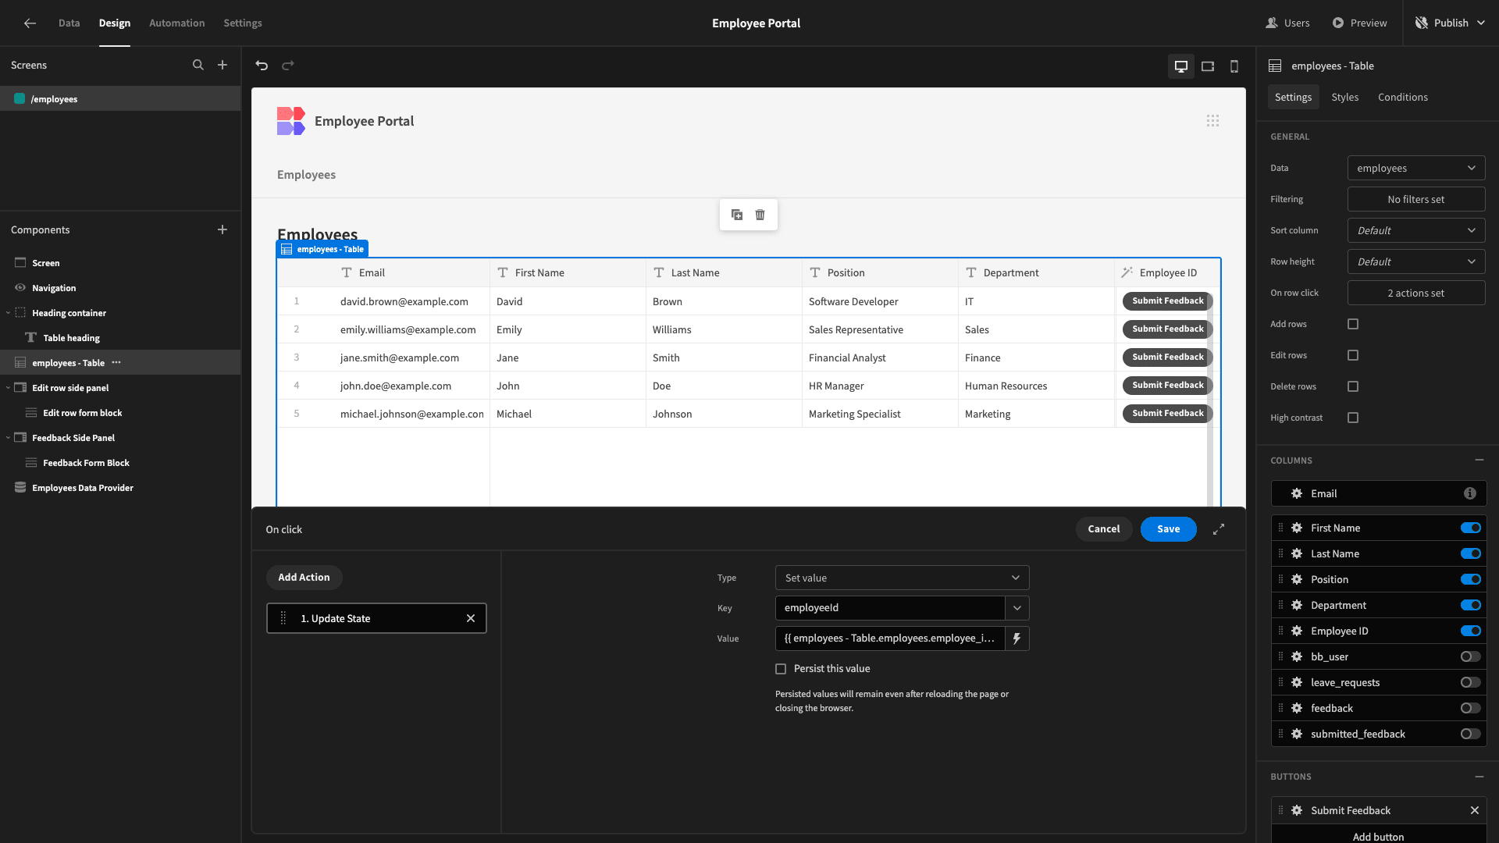Screen dimensions: 1499x843
Task: Open the Key dropdown arrow
Action: coord(1017,608)
